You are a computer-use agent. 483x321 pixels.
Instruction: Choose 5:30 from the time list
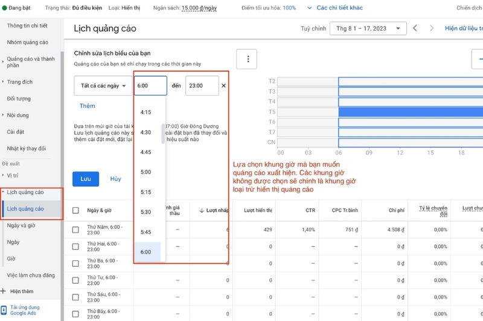click(146, 212)
